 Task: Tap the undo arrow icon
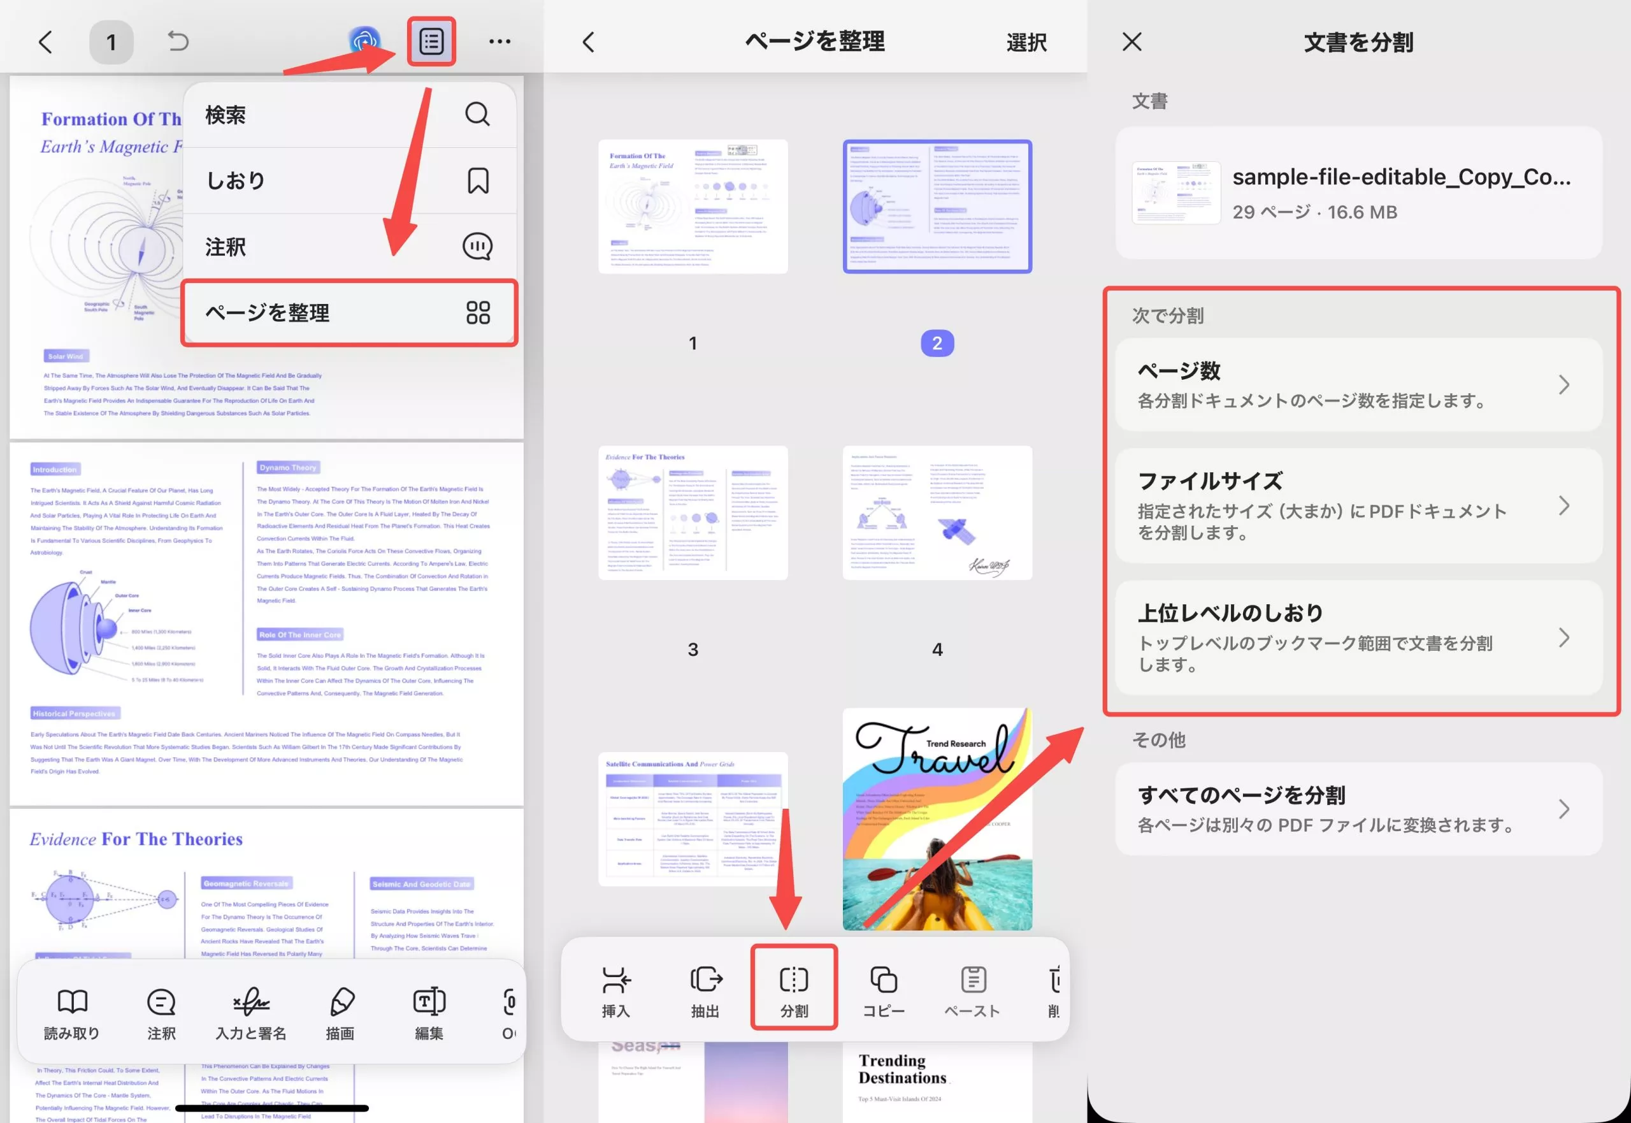click(178, 41)
